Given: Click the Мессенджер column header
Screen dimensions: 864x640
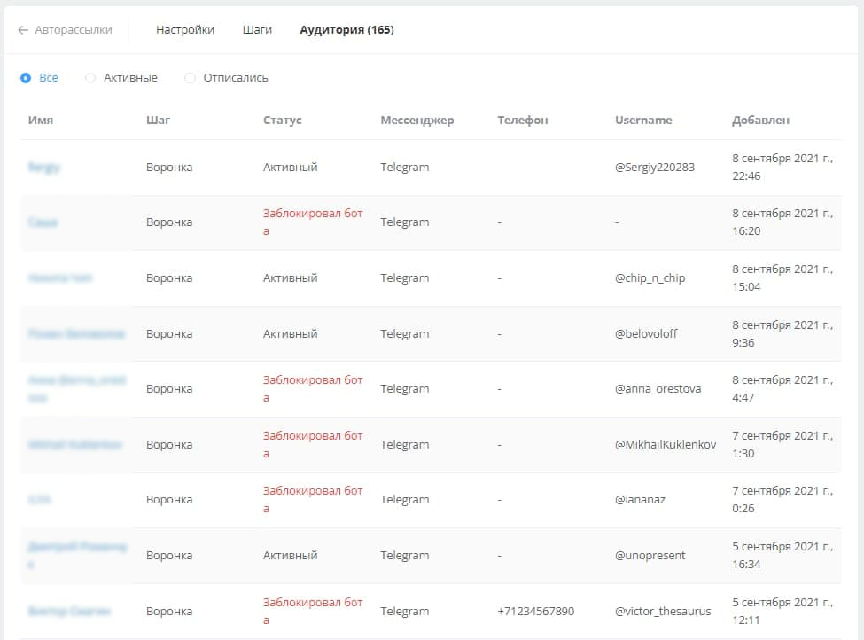Looking at the screenshot, I should click(416, 121).
